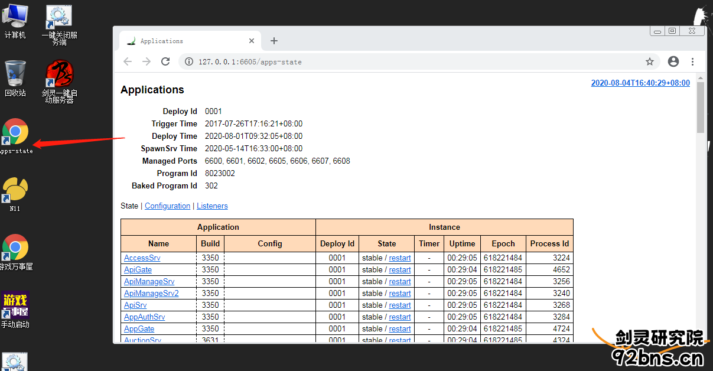The height and width of the screenshot is (371, 713).
Task: Click the Process Id column header
Action: coord(549,243)
